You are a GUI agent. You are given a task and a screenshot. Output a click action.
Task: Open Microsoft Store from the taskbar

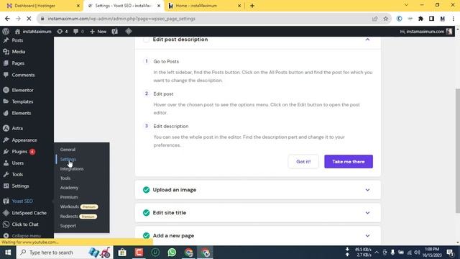point(122,253)
